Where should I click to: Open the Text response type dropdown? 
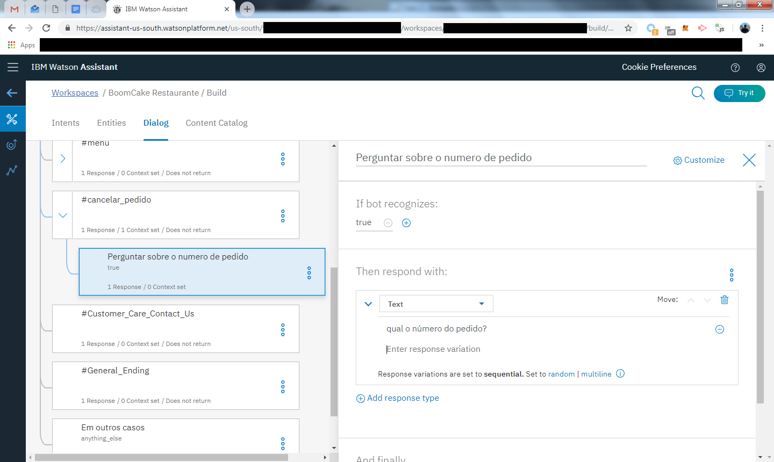pyautogui.click(x=436, y=304)
